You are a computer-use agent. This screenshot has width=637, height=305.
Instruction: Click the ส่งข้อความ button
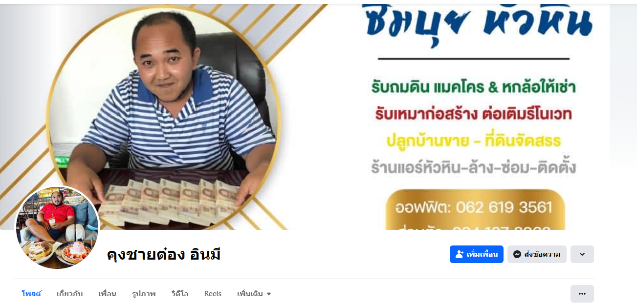(x=537, y=254)
